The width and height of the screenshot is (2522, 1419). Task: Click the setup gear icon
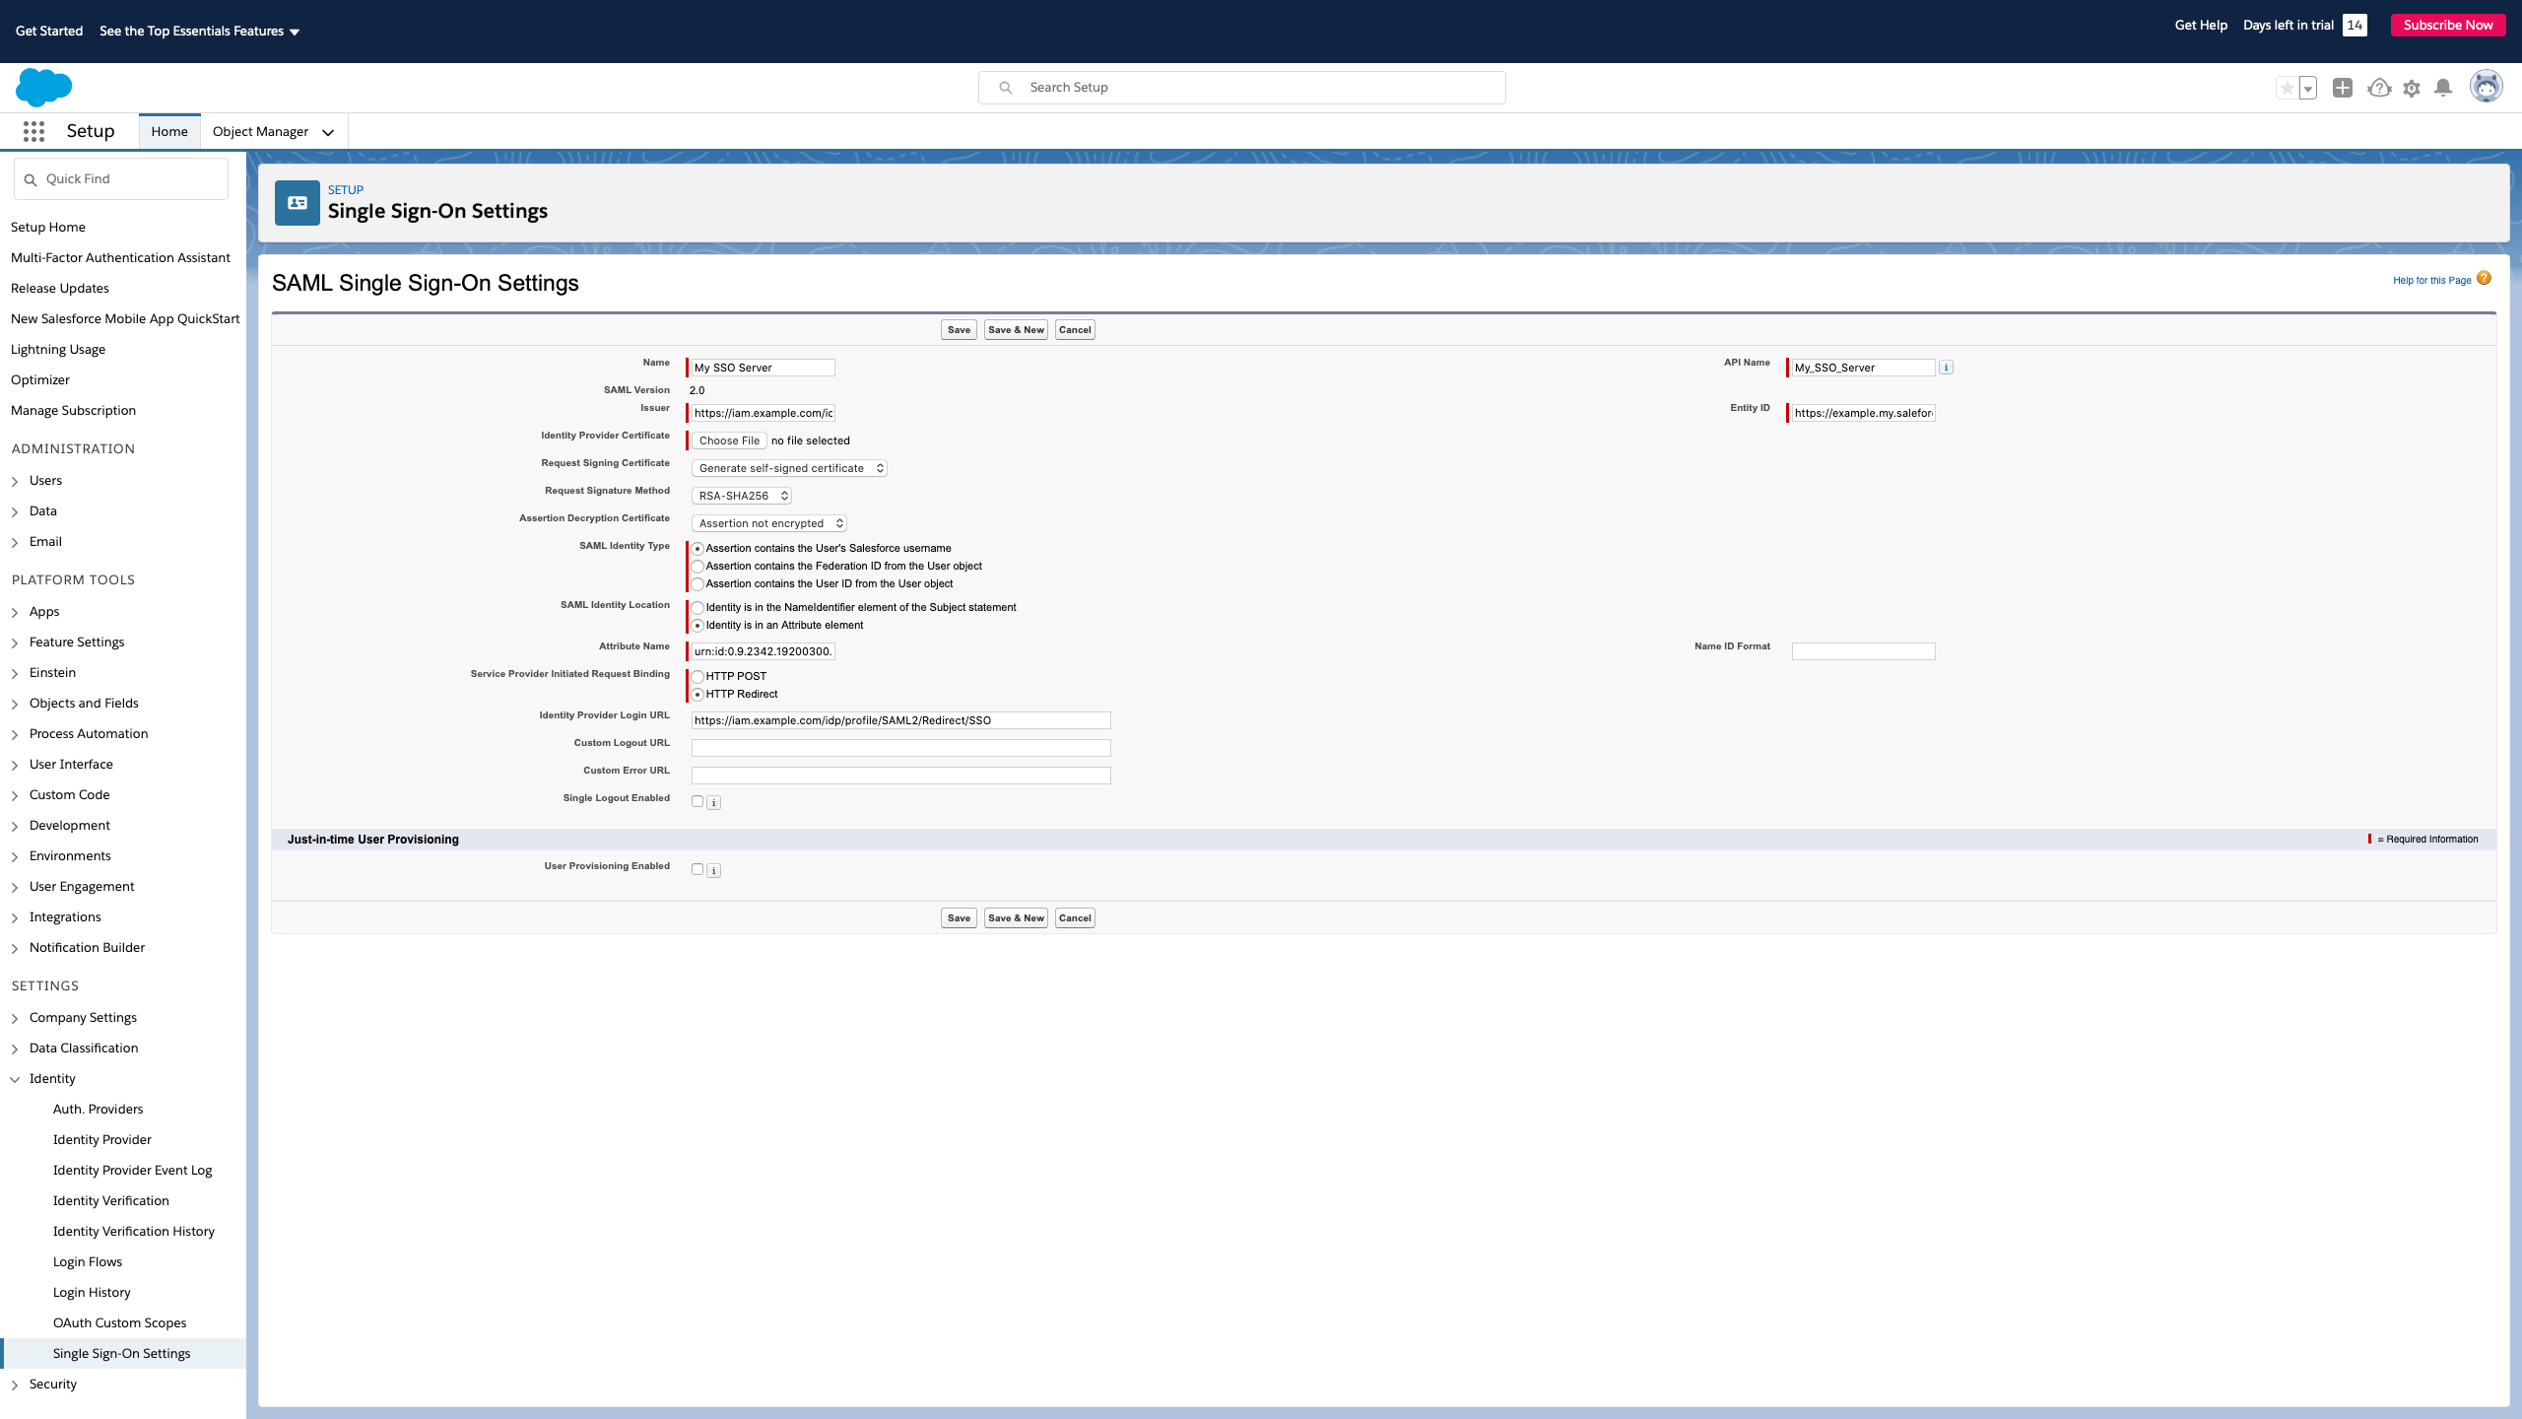tap(2412, 89)
